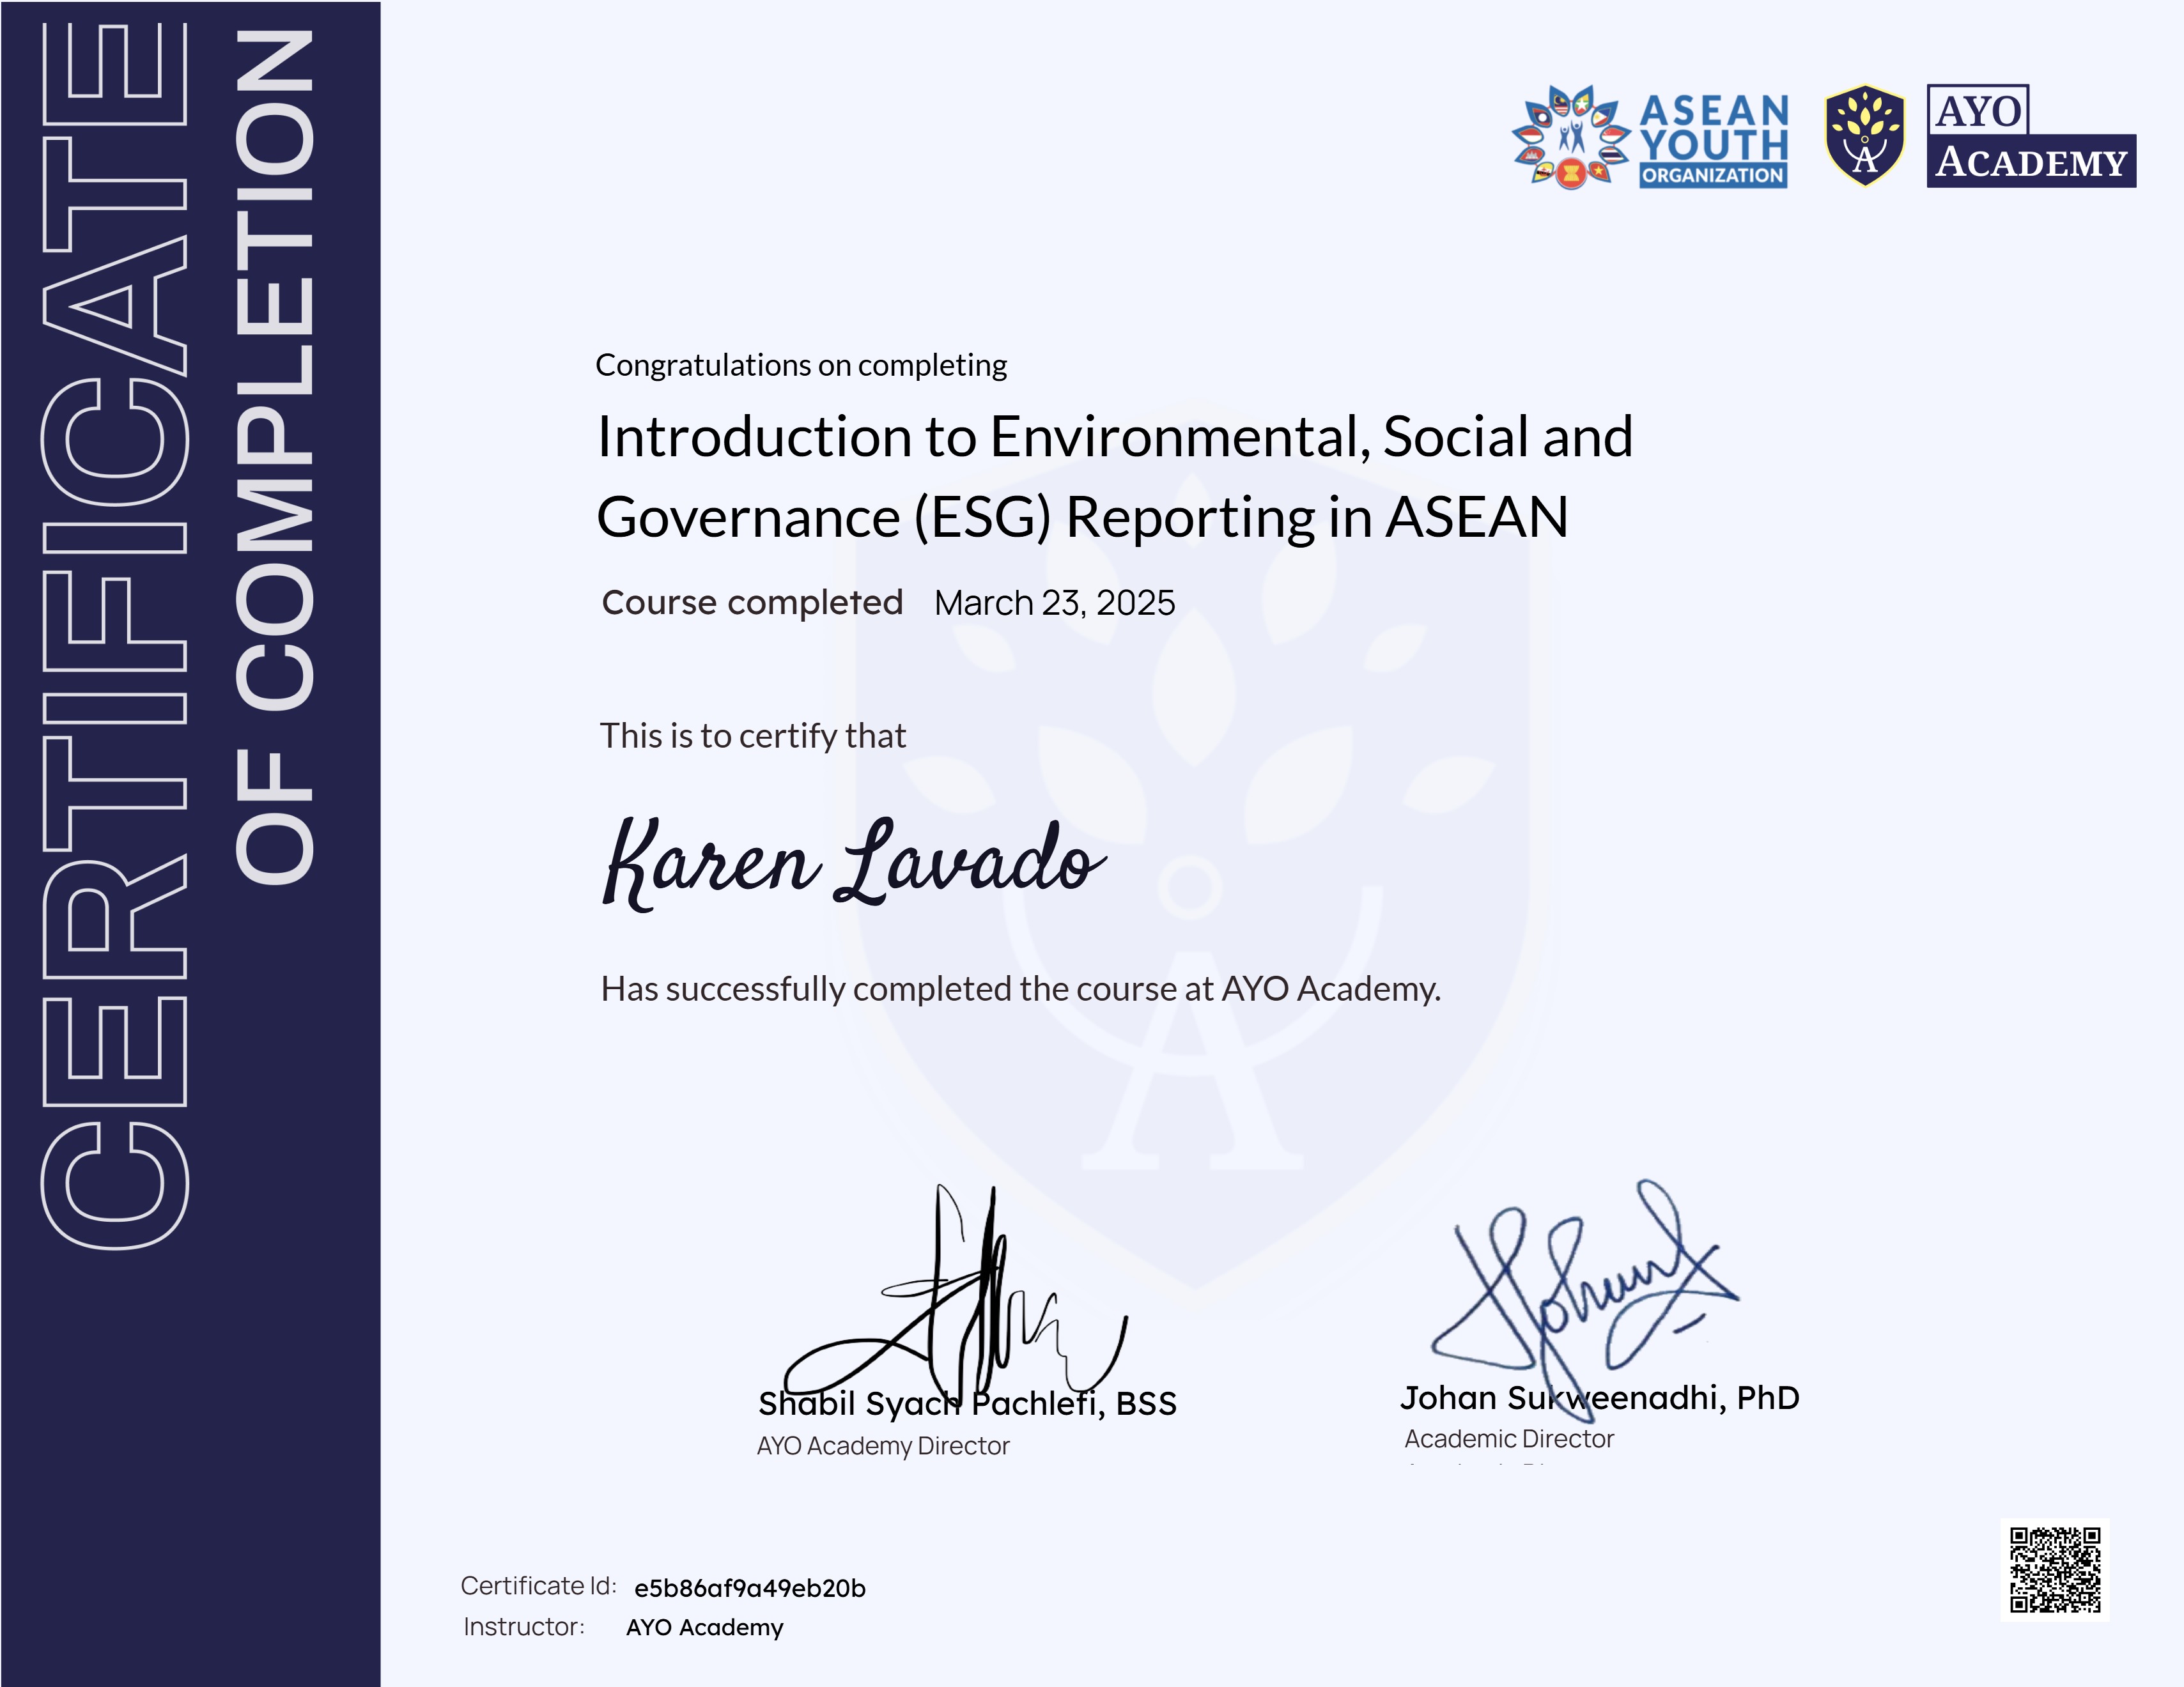Viewport: 2184px width, 1687px height.
Task: Select the recipient name Karen Lavado
Action: (850, 865)
